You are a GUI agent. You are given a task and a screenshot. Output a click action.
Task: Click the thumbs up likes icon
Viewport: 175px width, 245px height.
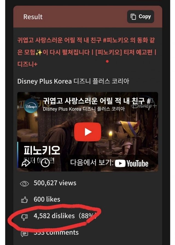(x=24, y=200)
